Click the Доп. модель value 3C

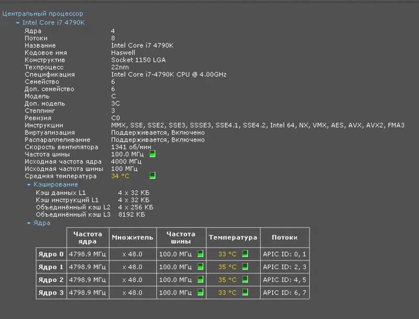click(x=115, y=103)
